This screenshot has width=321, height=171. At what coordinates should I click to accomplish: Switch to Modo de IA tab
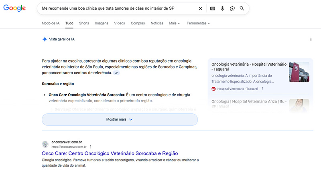click(x=51, y=23)
